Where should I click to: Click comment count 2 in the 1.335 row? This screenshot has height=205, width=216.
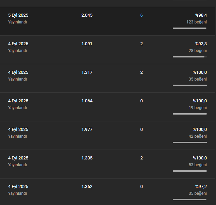coord(142,158)
